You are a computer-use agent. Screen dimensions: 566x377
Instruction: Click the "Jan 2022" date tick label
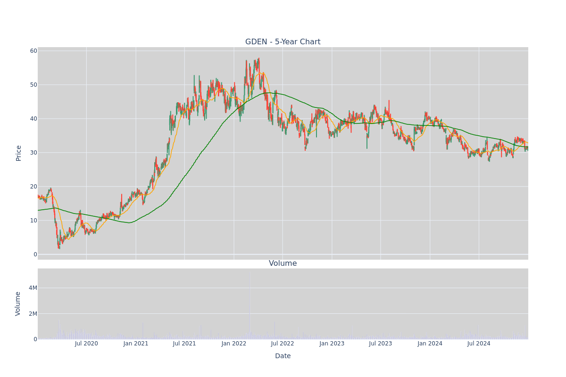point(234,344)
